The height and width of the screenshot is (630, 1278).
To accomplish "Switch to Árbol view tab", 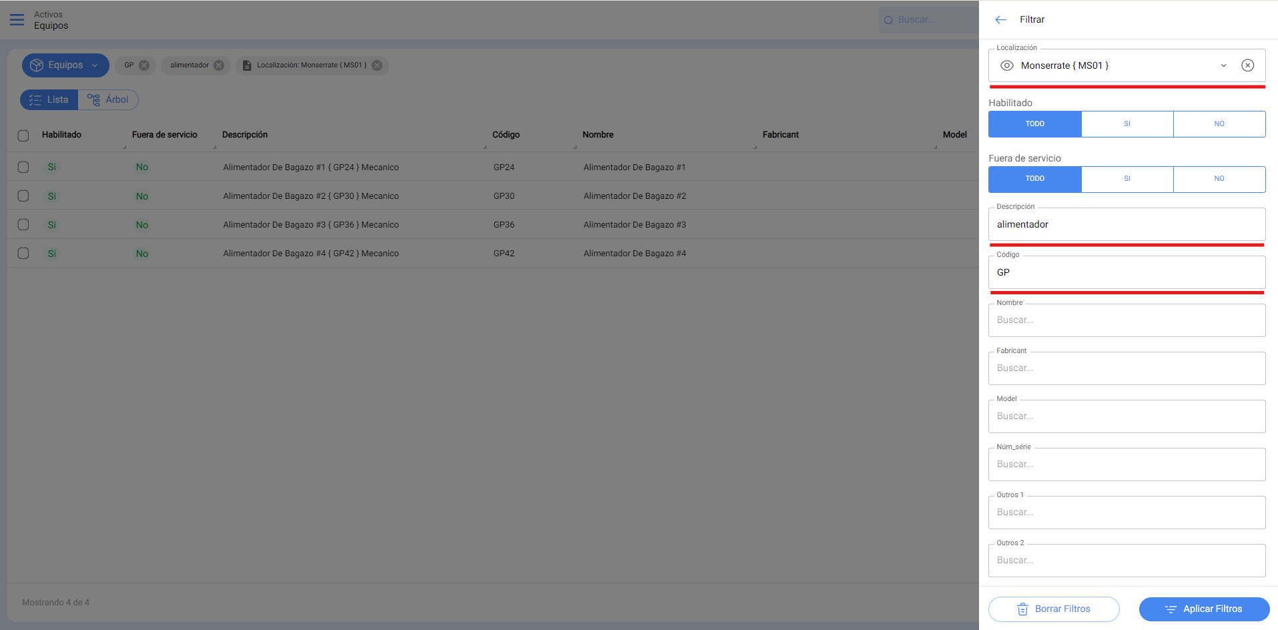I will click(x=108, y=100).
